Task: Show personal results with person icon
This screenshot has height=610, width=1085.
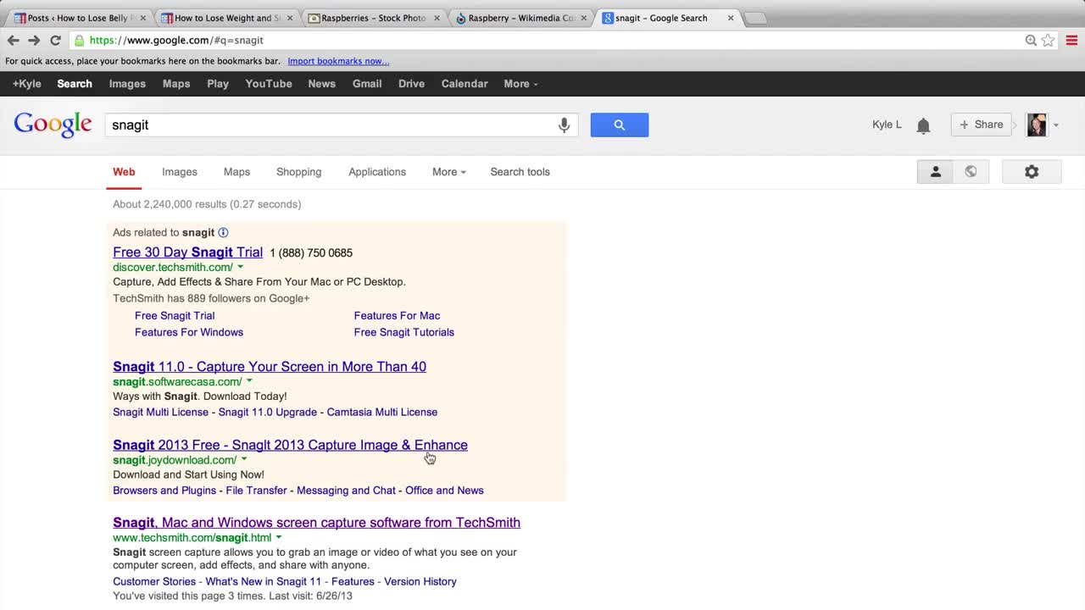Action: [936, 171]
